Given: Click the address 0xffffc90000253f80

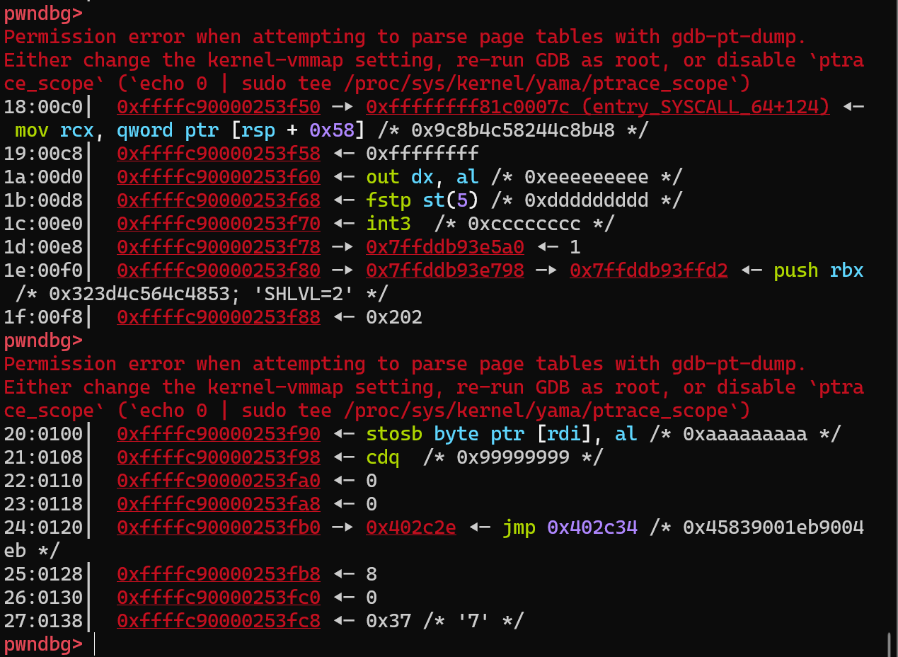Looking at the screenshot, I should (x=218, y=270).
